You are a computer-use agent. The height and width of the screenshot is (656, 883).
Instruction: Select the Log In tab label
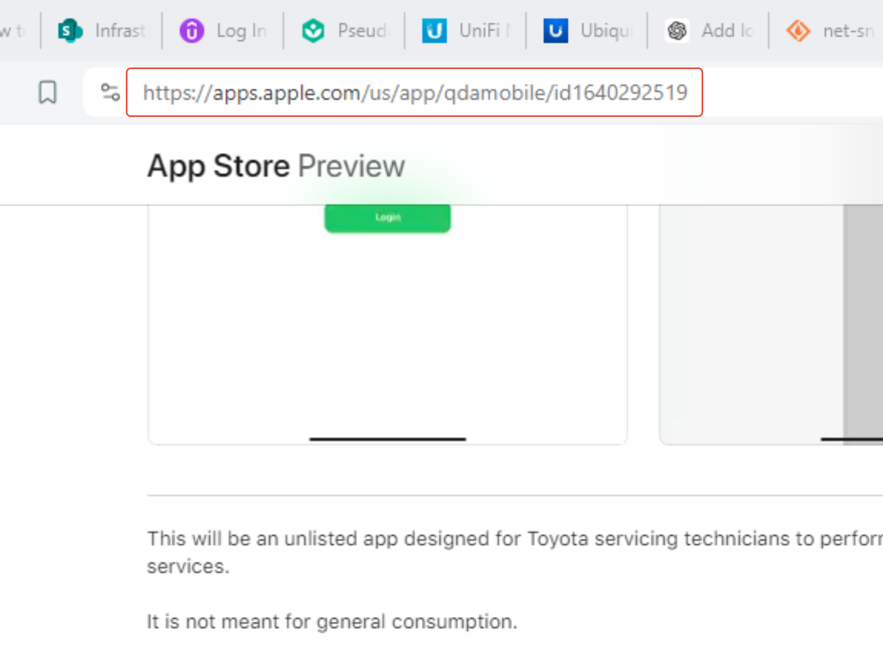[241, 31]
